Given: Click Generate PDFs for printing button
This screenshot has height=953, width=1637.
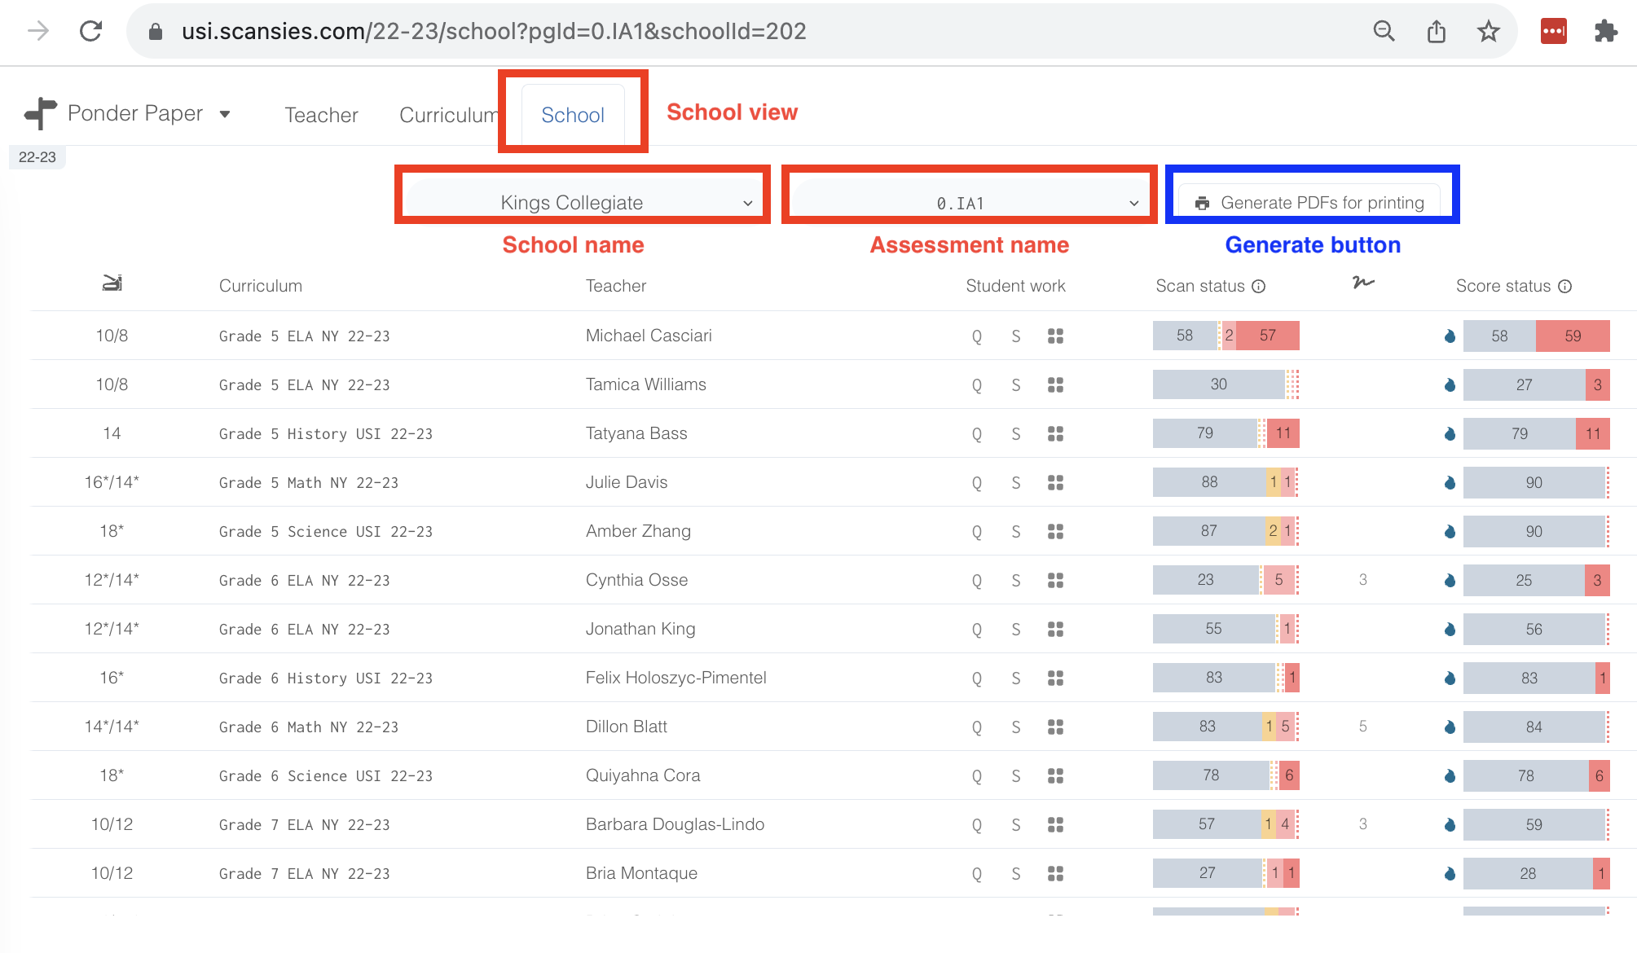Looking at the screenshot, I should pyautogui.click(x=1309, y=202).
